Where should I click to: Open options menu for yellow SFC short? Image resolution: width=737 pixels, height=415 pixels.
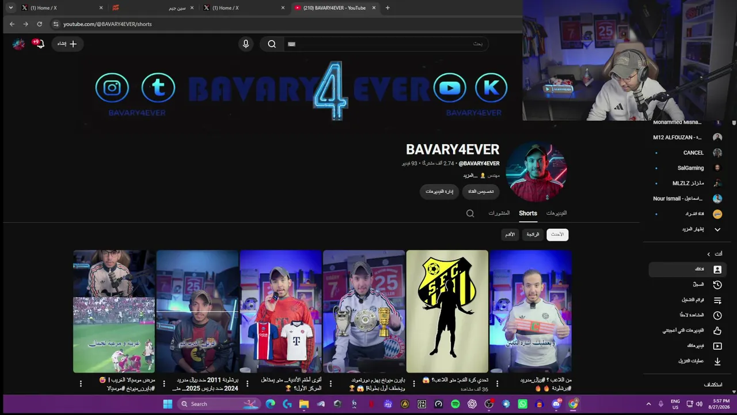point(414,384)
